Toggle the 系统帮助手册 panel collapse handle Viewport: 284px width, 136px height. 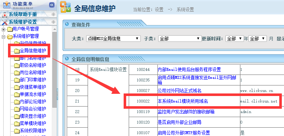tap(53, 15)
